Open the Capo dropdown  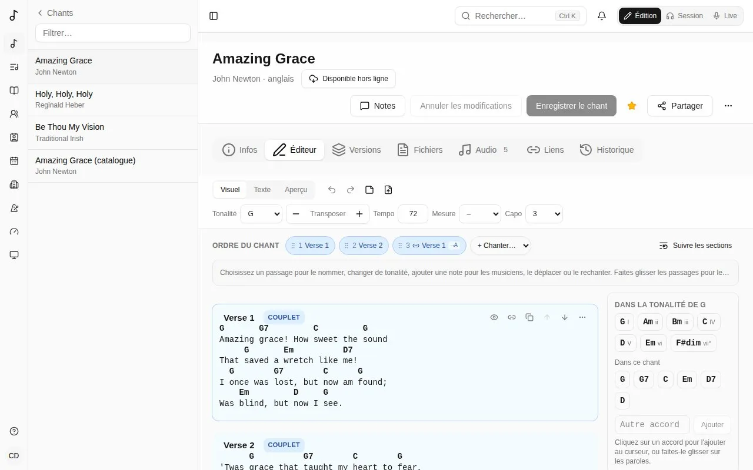tap(544, 214)
